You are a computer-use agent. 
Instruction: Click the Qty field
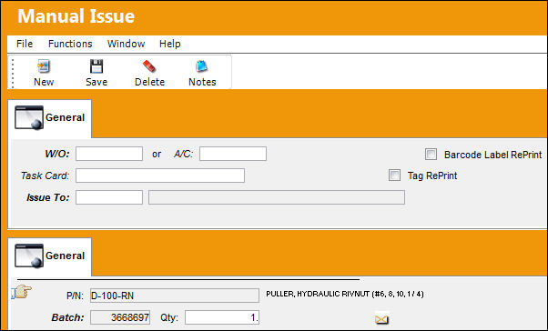(x=222, y=317)
